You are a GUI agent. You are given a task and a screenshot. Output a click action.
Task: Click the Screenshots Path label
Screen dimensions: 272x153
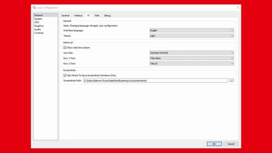[x=73, y=81]
